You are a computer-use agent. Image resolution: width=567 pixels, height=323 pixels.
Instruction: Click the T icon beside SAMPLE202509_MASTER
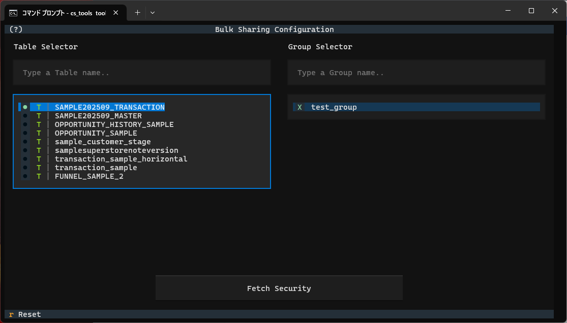tap(39, 116)
